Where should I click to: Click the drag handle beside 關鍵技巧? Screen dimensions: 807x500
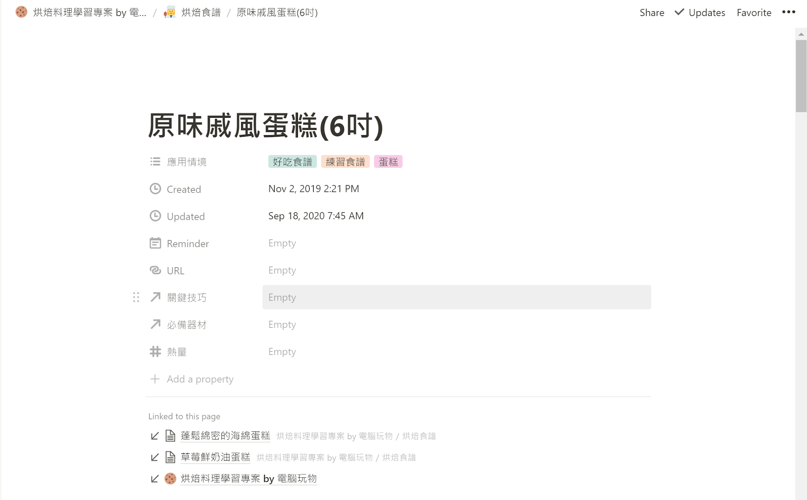[x=136, y=297]
